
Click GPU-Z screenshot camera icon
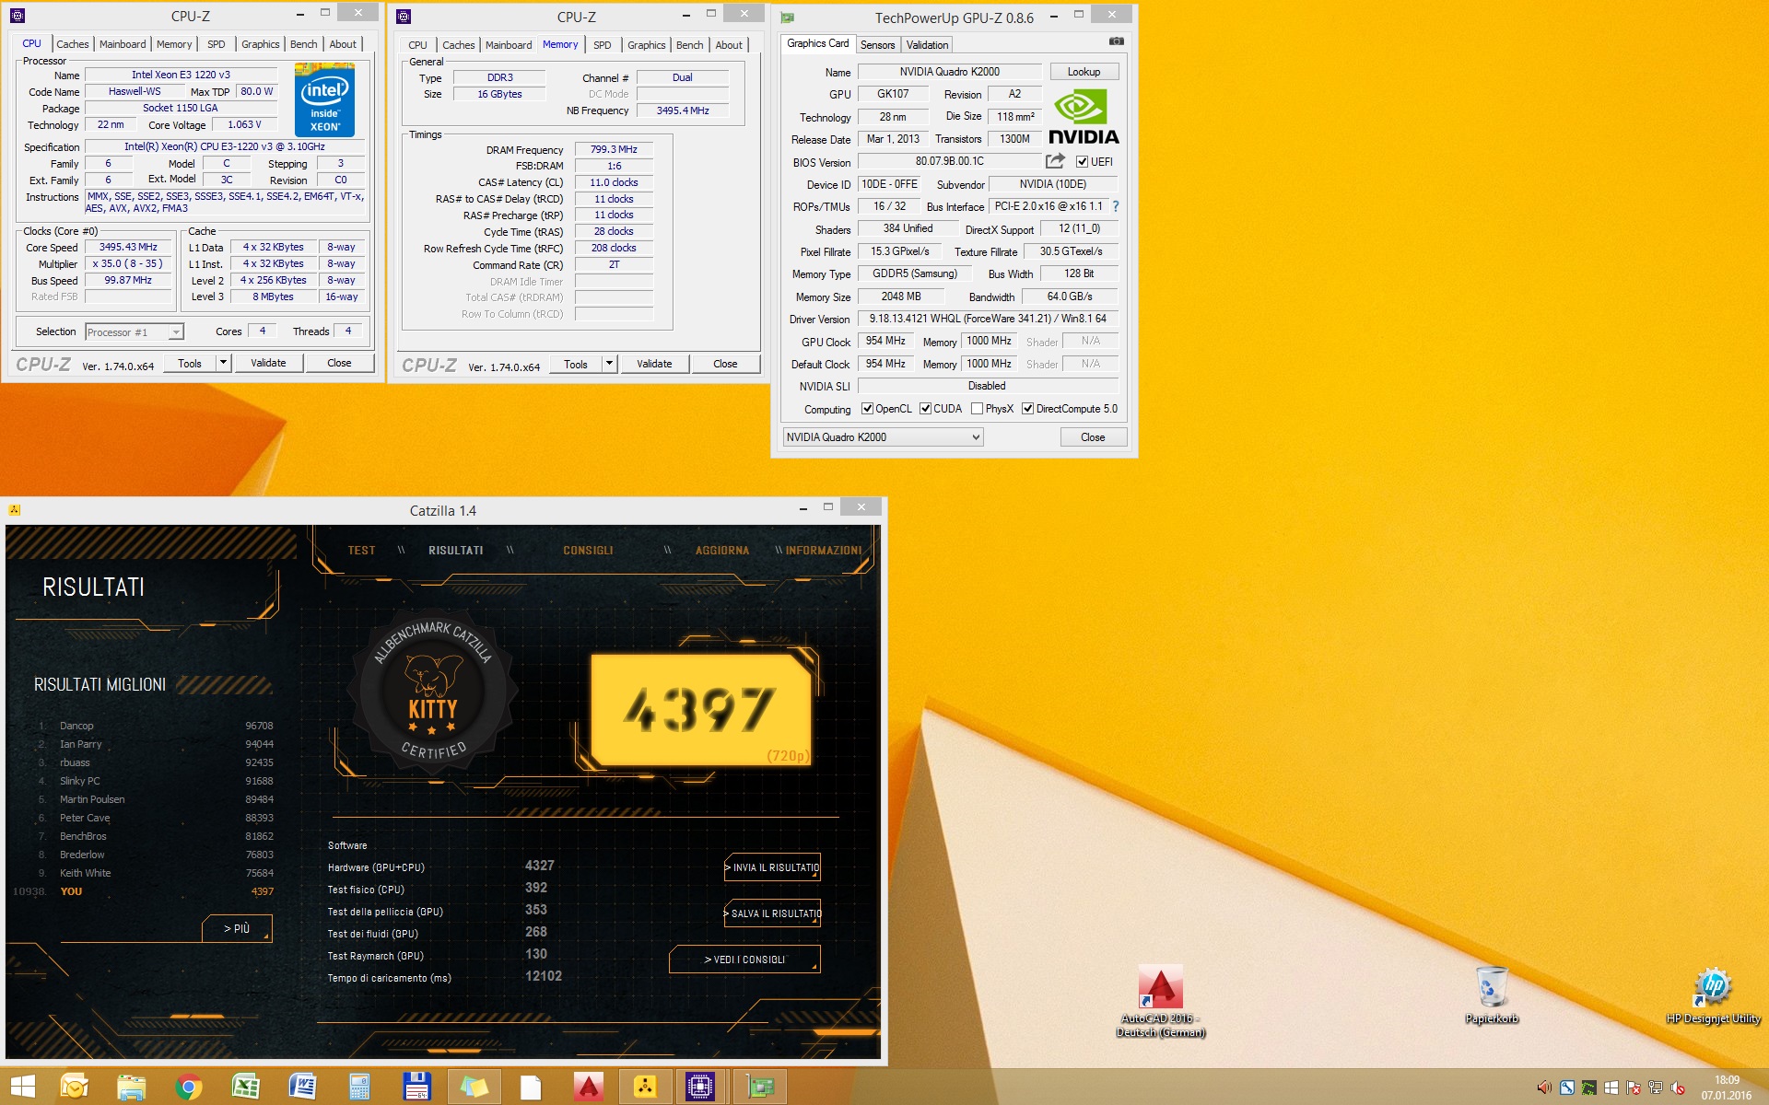pos(1116,41)
